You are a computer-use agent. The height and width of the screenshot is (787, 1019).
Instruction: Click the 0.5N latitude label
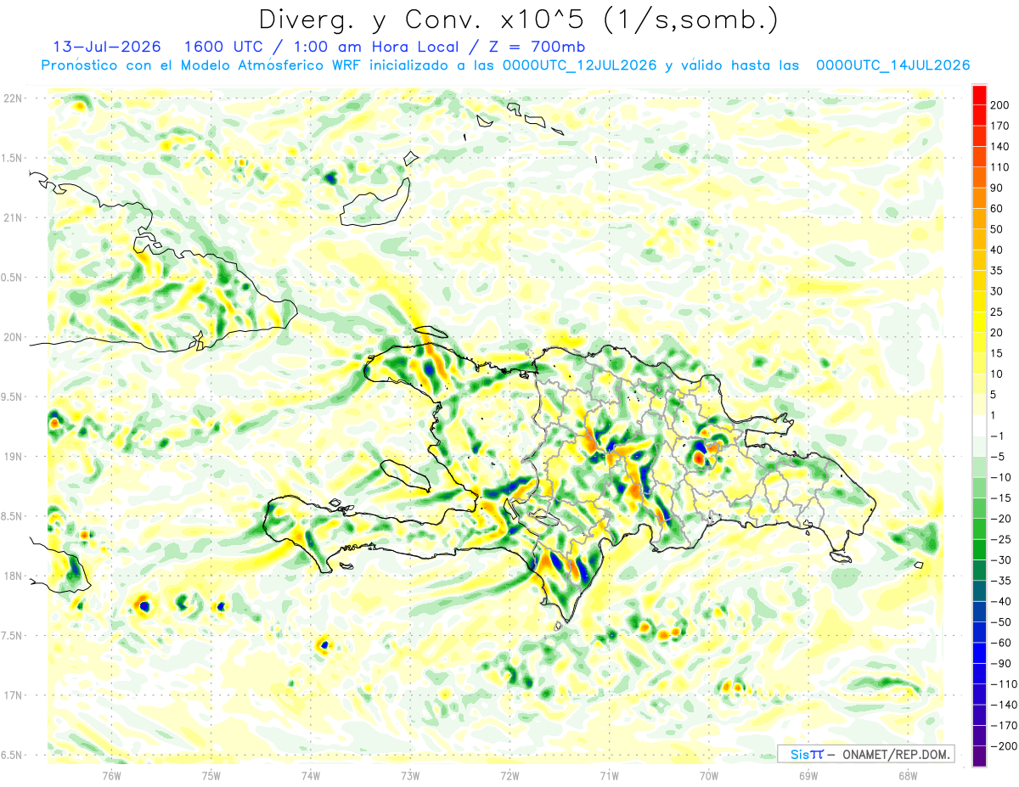11,278
